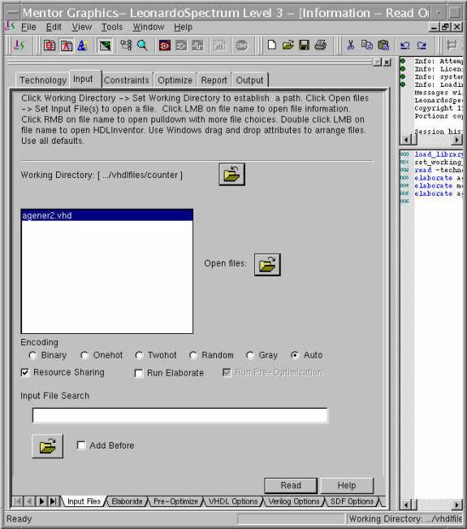
Task: Switch to the Constraints tab
Action: pos(127,80)
